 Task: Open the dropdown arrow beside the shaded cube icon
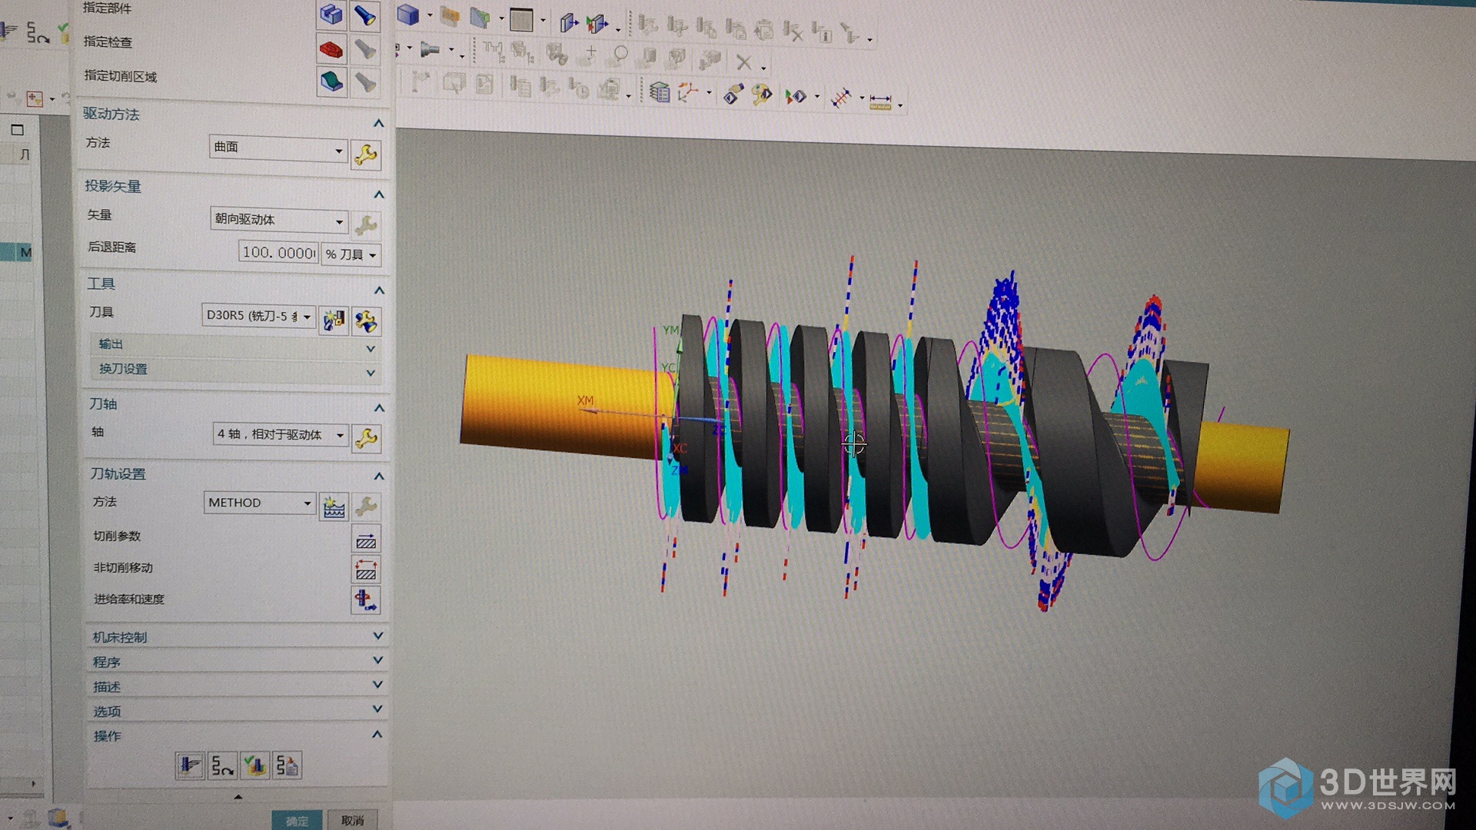tap(429, 15)
